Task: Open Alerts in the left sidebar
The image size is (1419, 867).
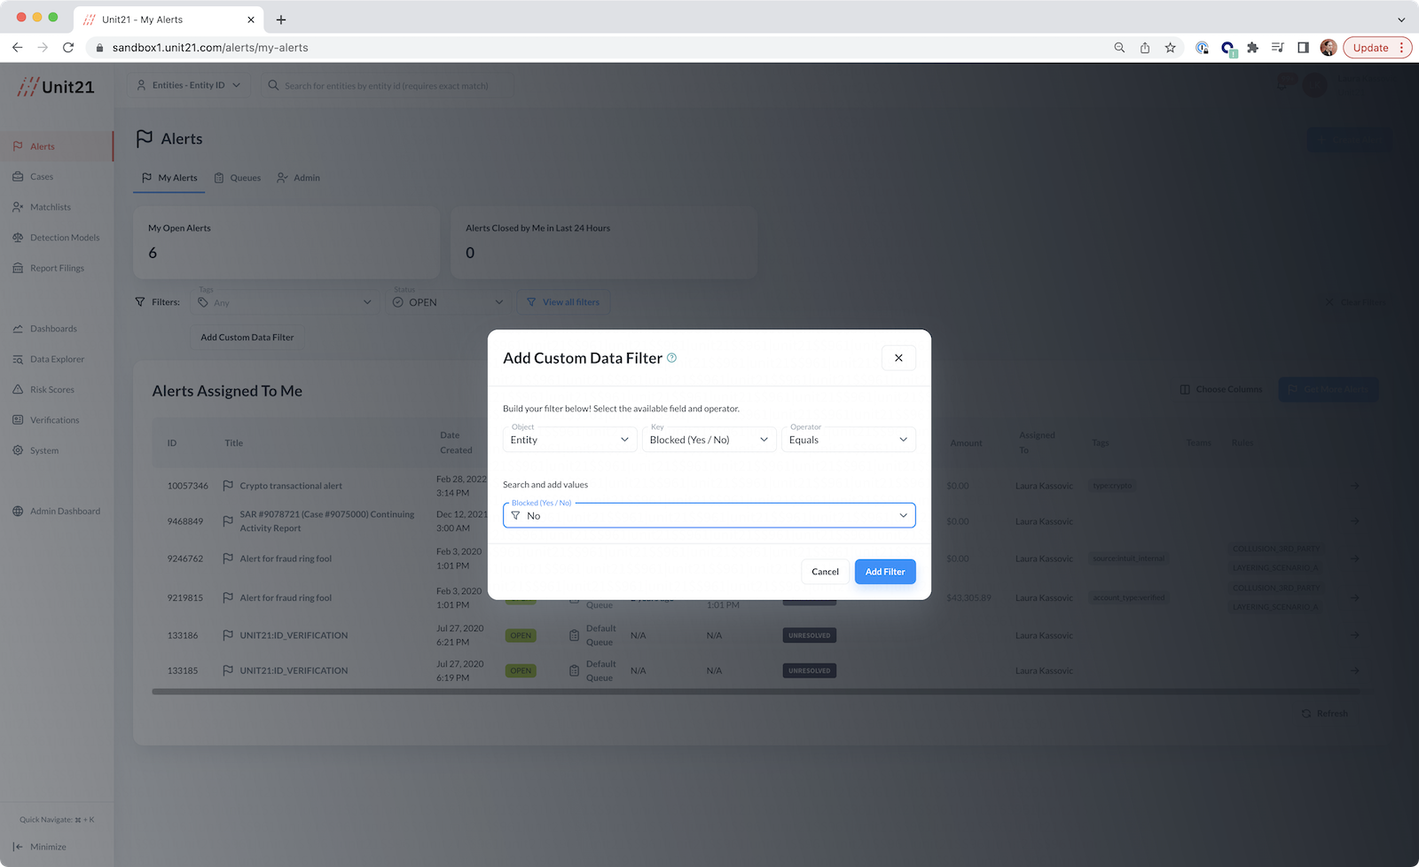Action: tap(57, 146)
